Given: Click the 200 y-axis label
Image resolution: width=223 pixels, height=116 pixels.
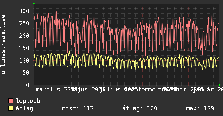Looking at the screenshot, I should (x=24, y=36).
